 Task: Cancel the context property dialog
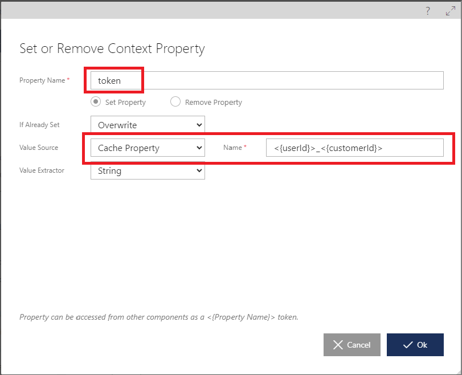(x=352, y=345)
